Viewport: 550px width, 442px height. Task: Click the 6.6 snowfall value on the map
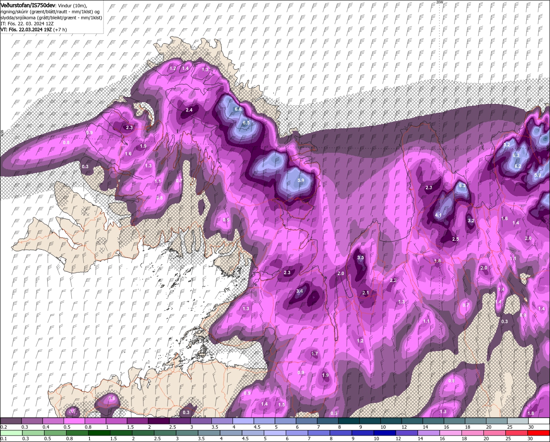coord(238,109)
